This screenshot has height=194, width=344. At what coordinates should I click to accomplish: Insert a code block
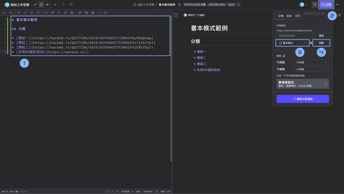[46, 13]
